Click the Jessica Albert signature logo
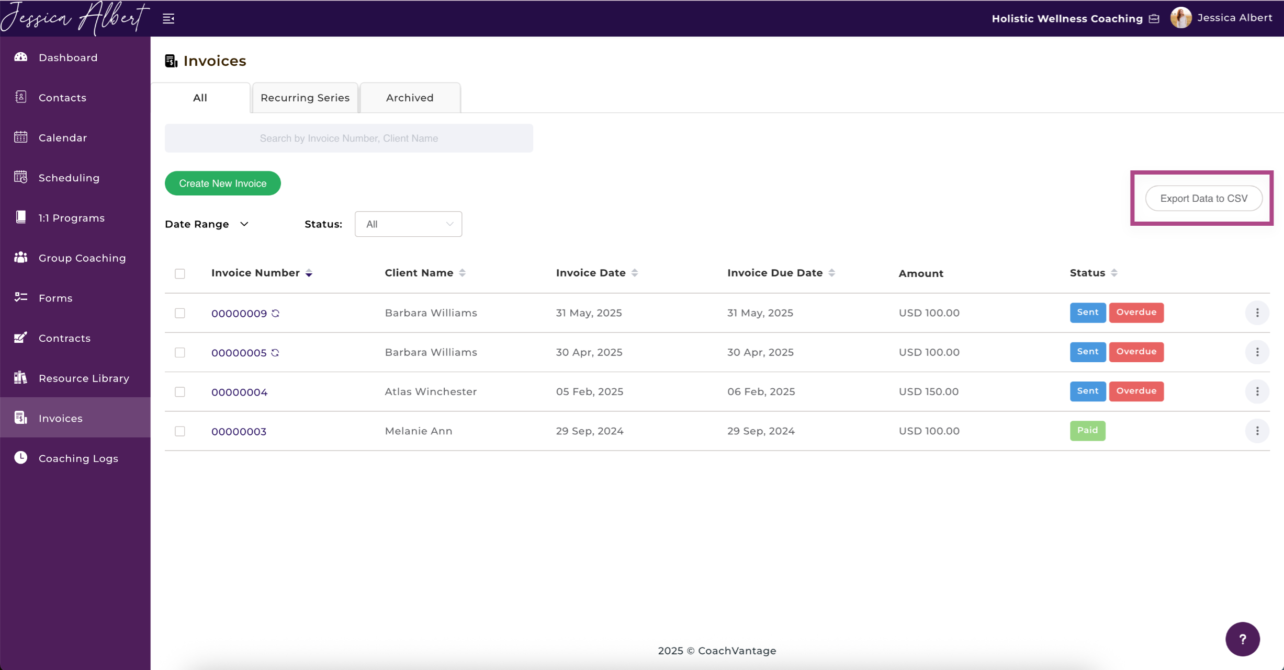Screen dimensions: 1284x670 tap(75, 18)
